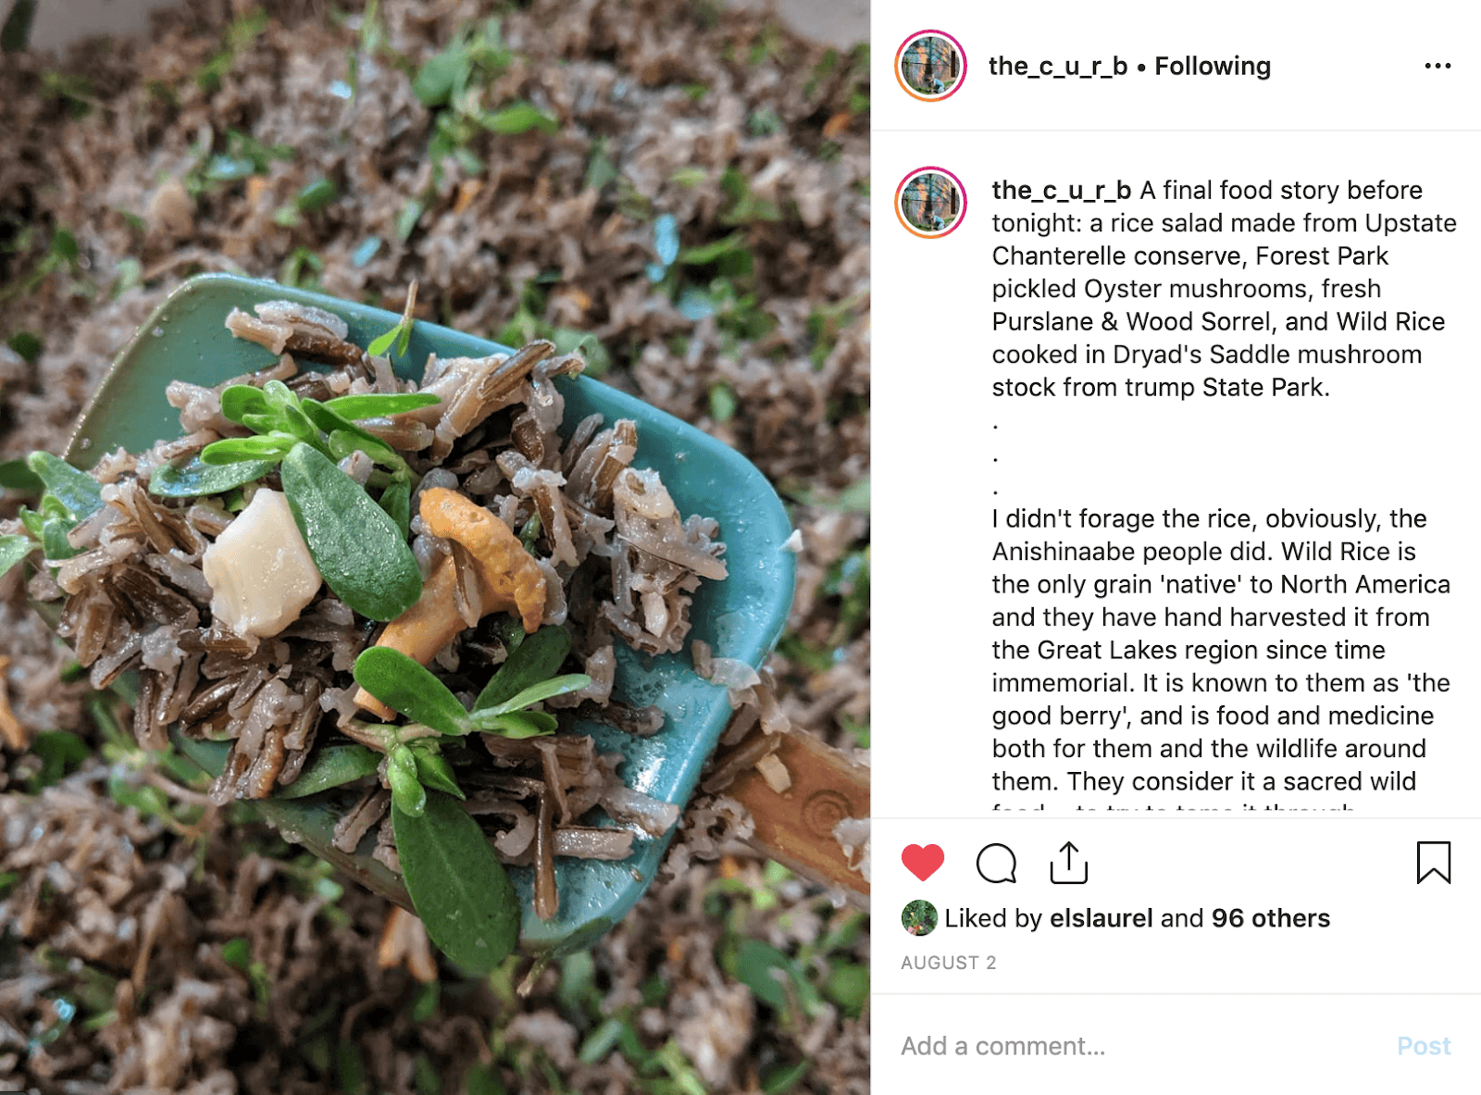This screenshot has width=1481, height=1095.
Task: Submit the comment with the Post button
Action: [1424, 1046]
